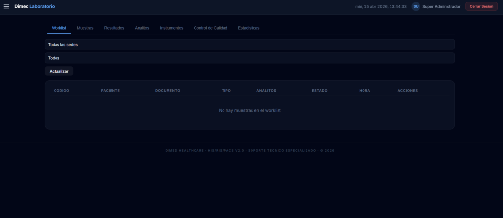This screenshot has height=218, width=503.
Task: Open the Resultados tab
Action: pos(114,28)
